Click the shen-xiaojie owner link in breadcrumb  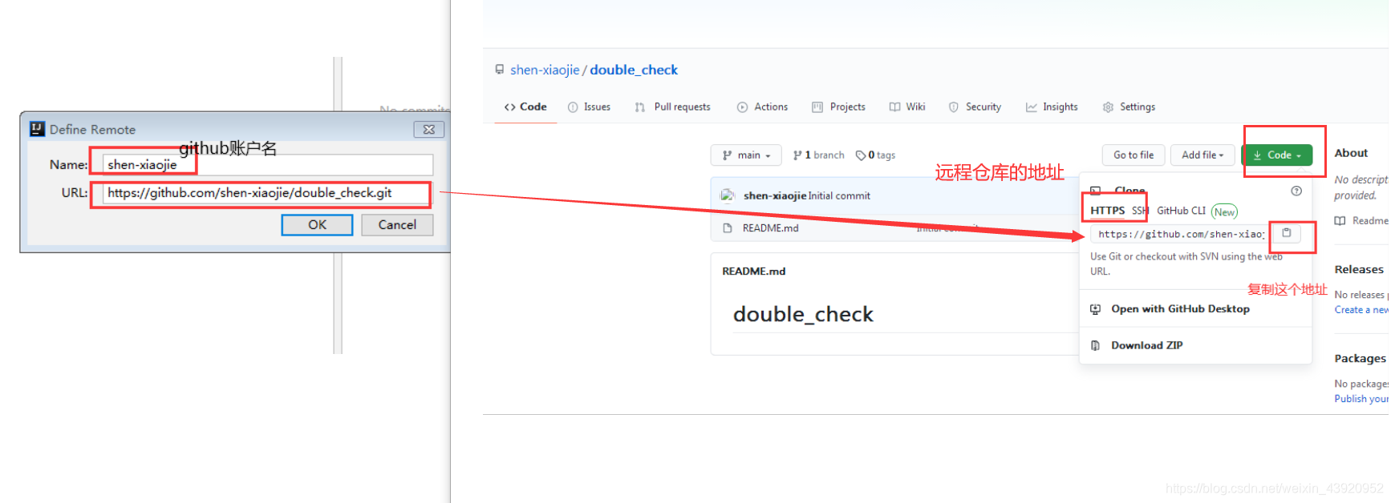point(545,70)
